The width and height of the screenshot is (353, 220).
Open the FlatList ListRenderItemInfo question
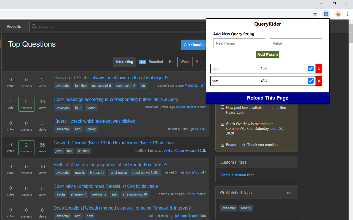click(110, 165)
